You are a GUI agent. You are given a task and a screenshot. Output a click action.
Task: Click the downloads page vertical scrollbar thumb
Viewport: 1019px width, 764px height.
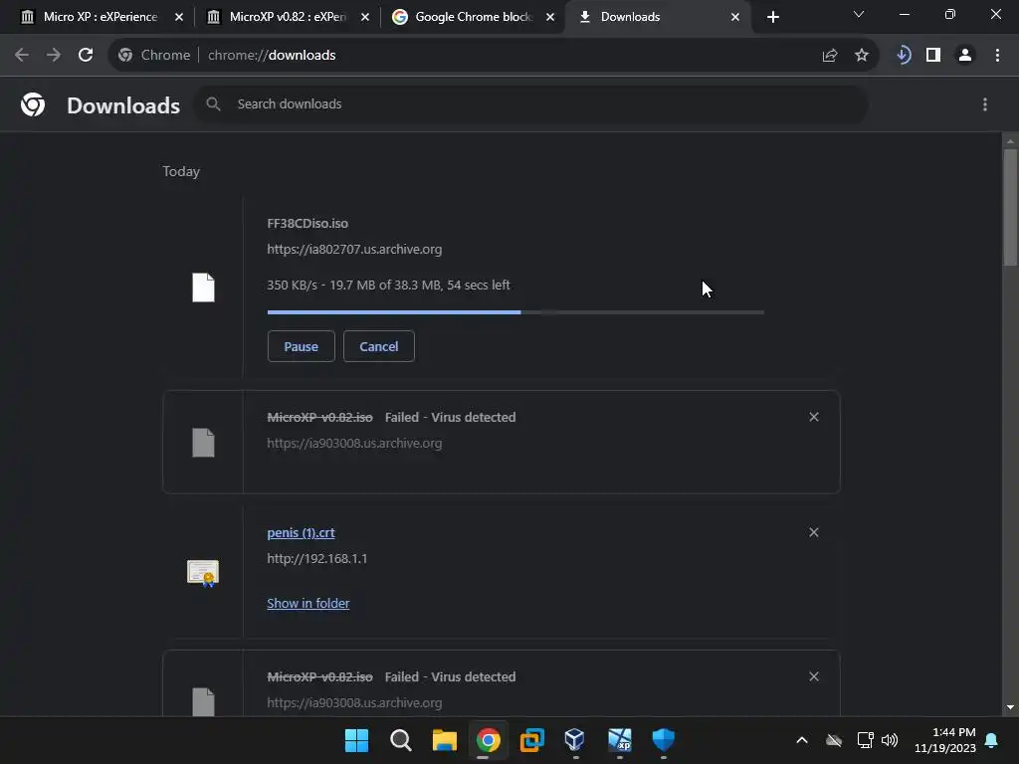pyautogui.click(x=1010, y=207)
